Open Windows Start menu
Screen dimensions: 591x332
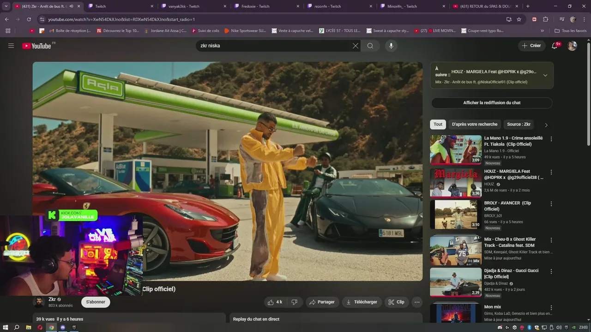pyautogui.click(x=6, y=327)
